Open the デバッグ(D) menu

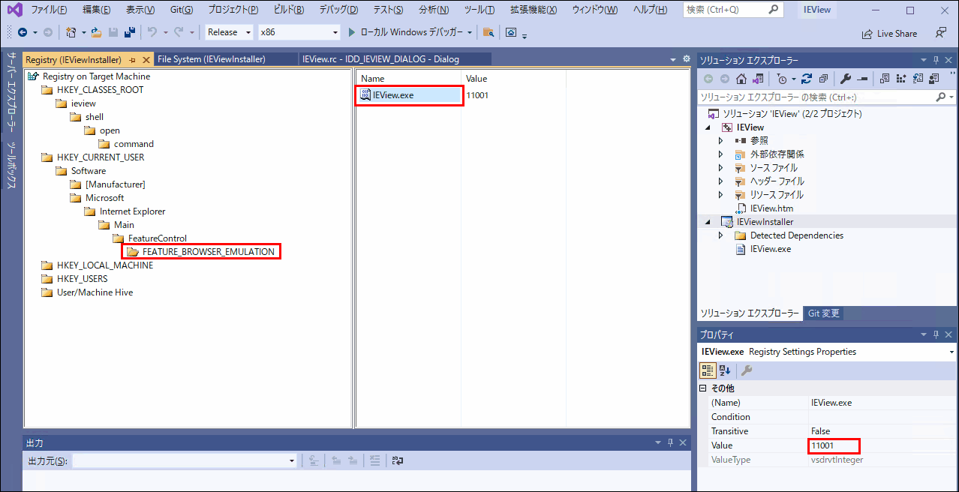coord(338,10)
